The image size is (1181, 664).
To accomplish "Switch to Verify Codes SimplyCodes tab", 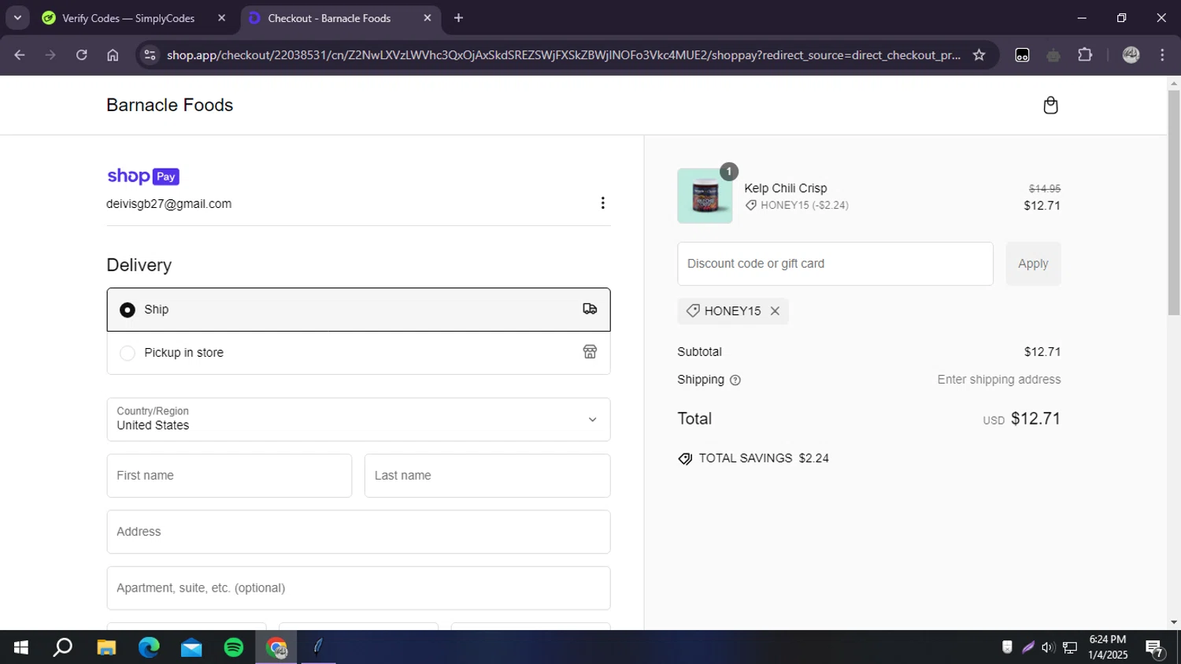I will 128,18.
